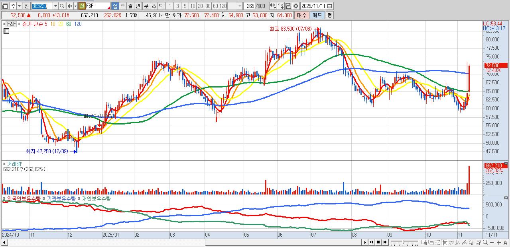Click interval preset 1 button

169,6
